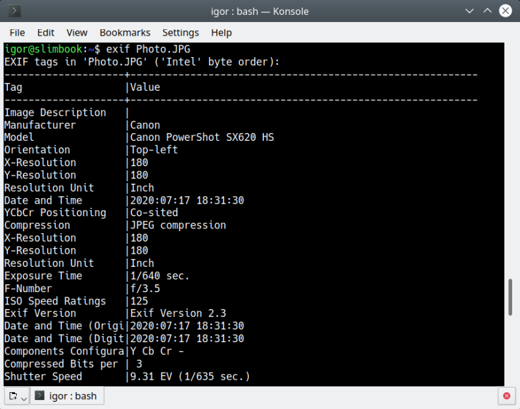Open the Settings menu

[181, 32]
